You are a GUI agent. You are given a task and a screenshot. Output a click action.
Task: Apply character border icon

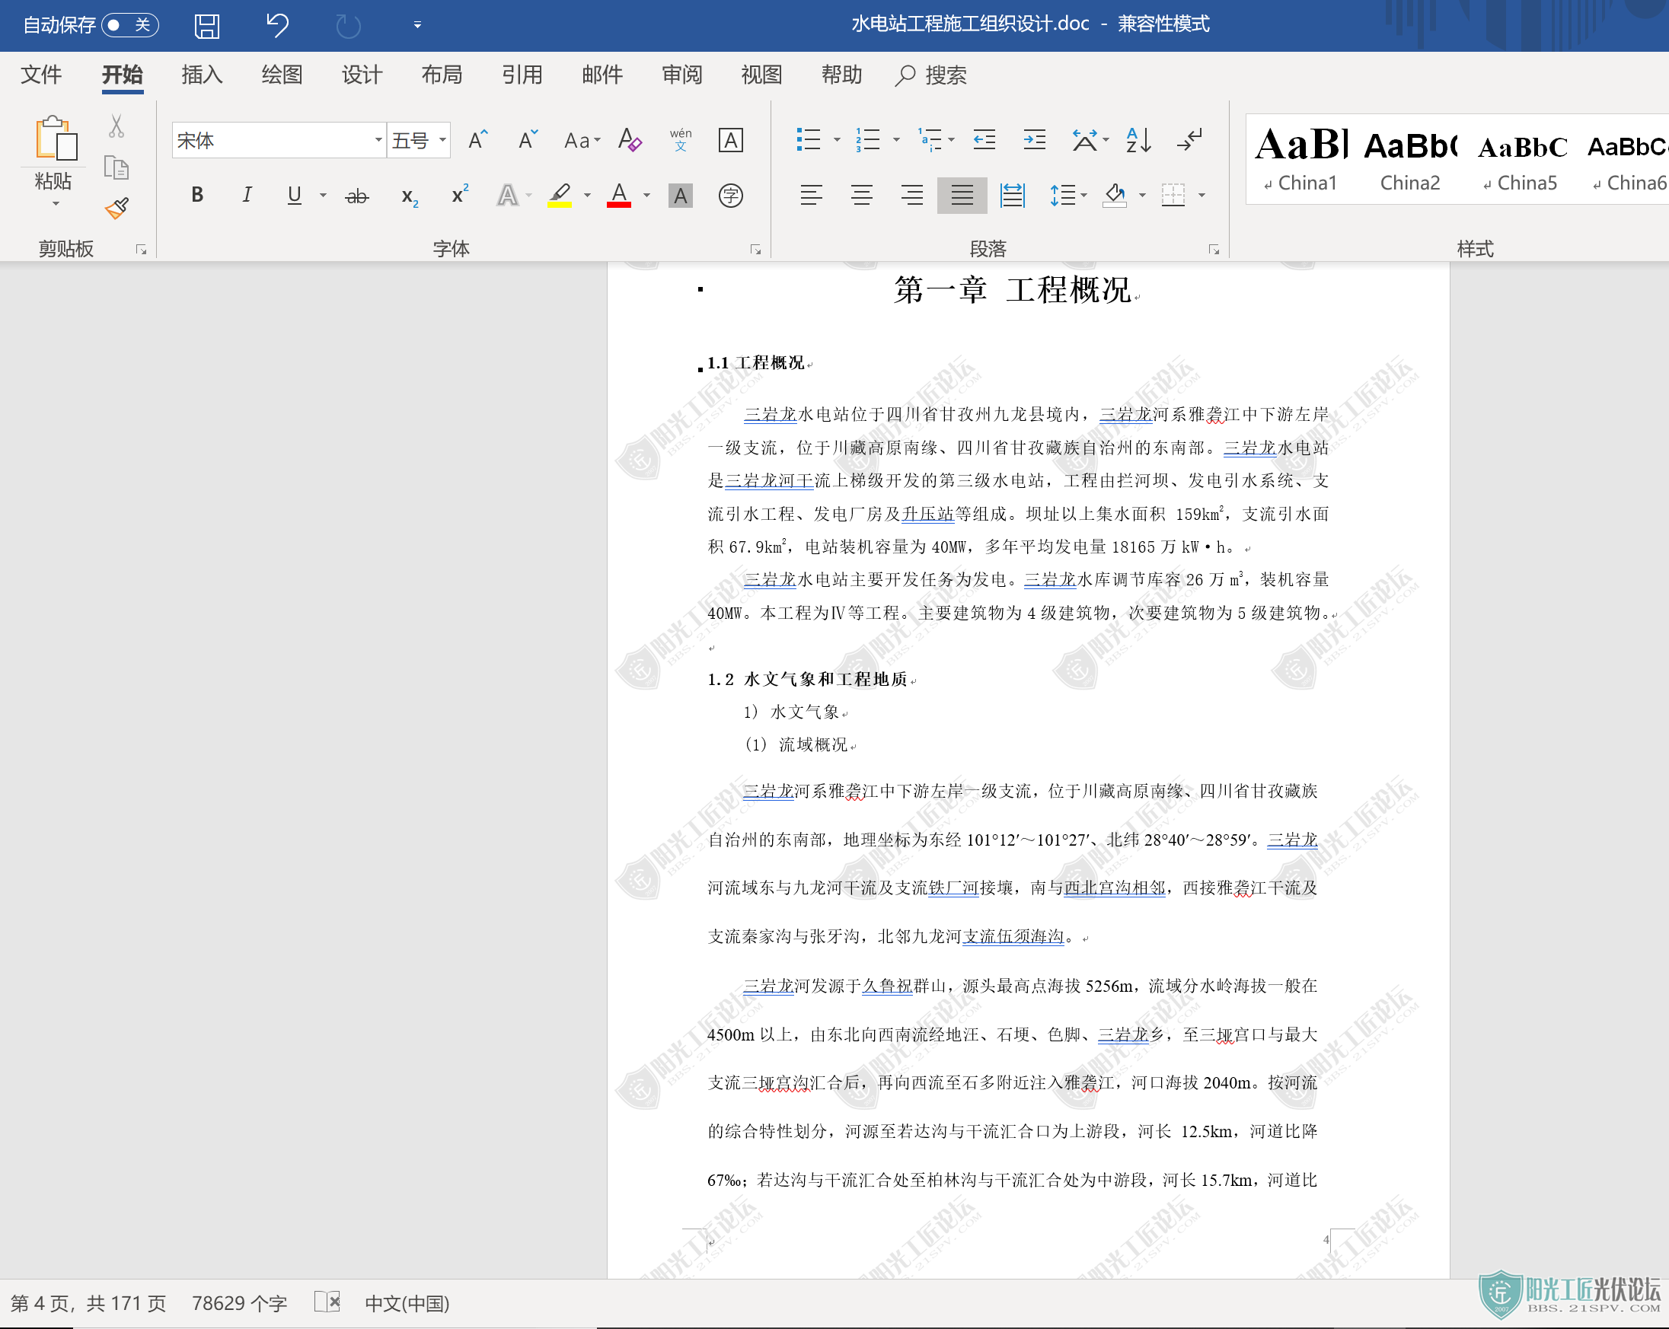(x=730, y=140)
